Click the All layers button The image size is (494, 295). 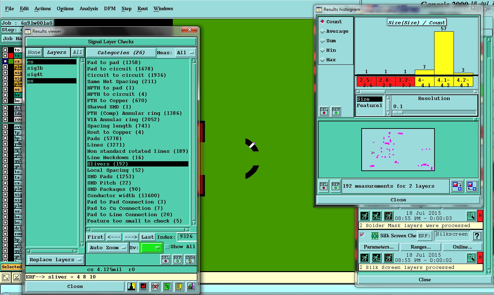pyautogui.click(x=77, y=52)
